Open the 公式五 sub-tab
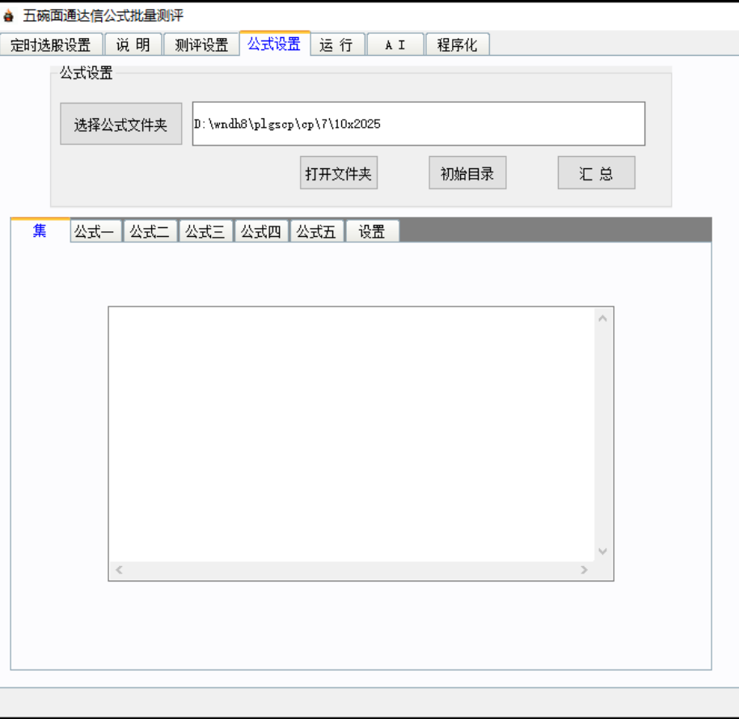 click(316, 232)
